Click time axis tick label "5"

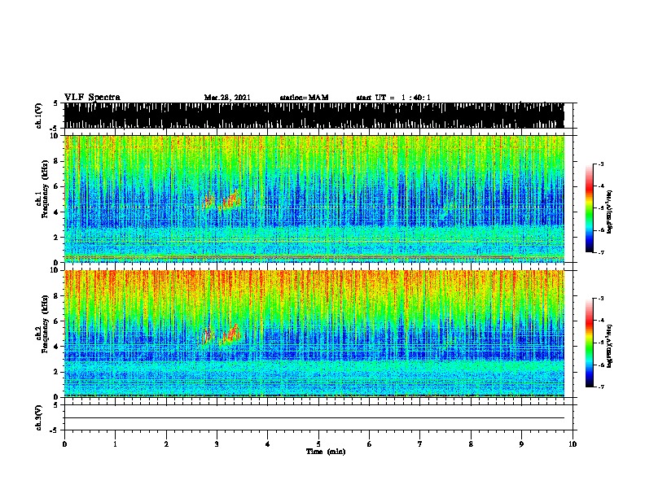pos(318,444)
